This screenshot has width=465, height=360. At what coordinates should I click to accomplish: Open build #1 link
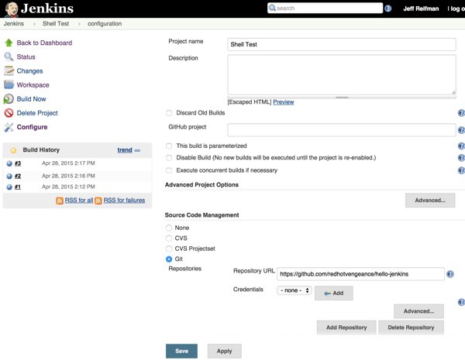point(18,187)
